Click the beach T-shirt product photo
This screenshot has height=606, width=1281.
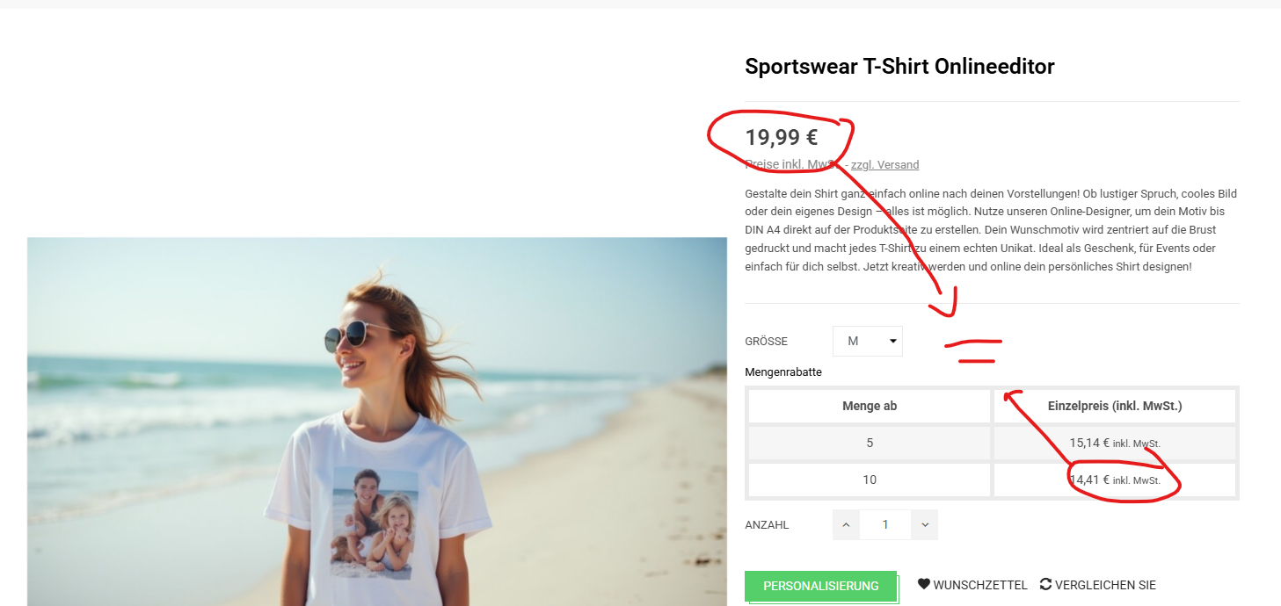[x=377, y=422]
